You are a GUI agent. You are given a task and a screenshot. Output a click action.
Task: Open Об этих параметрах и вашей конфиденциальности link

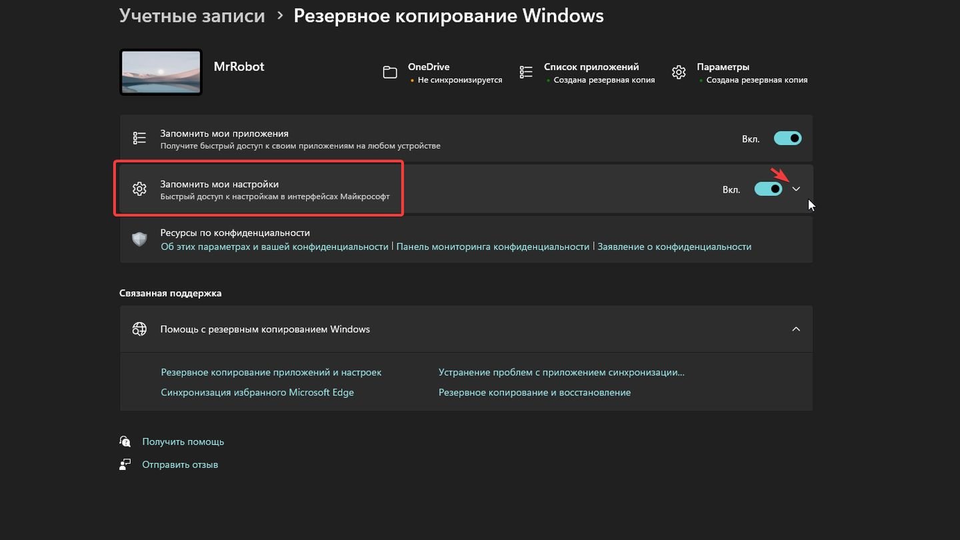(275, 247)
